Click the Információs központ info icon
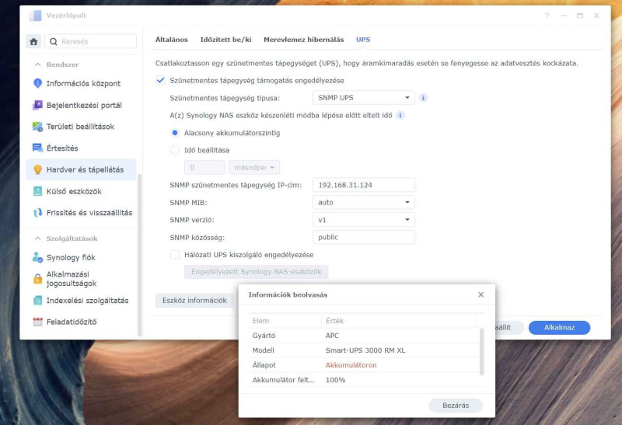Image resolution: width=622 pixels, height=425 pixels. 37,83
